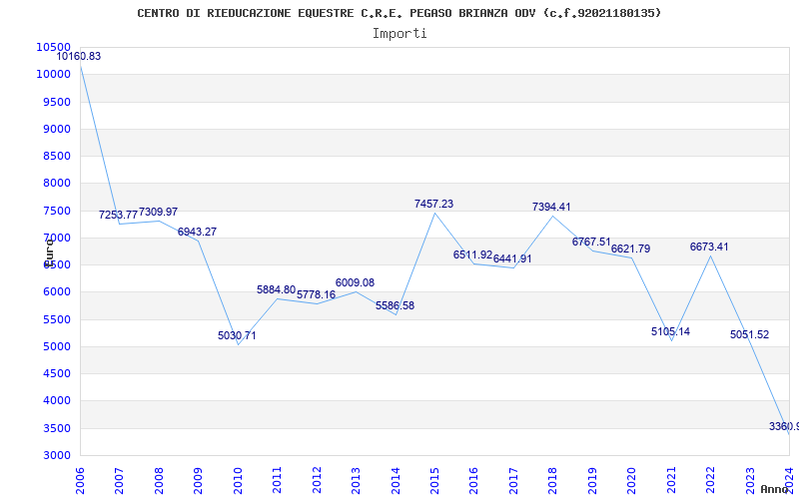Viewport: 799px width, 499px height.
Task: Click the y-axis value 3500
Action: tap(56, 428)
